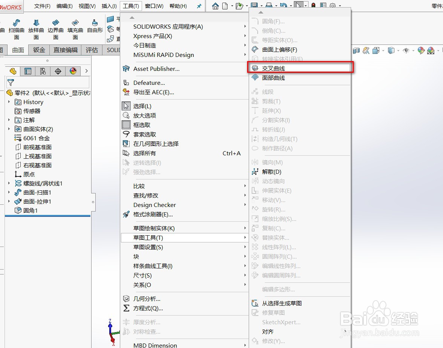Open the PropertyManager tab icon

point(28,71)
